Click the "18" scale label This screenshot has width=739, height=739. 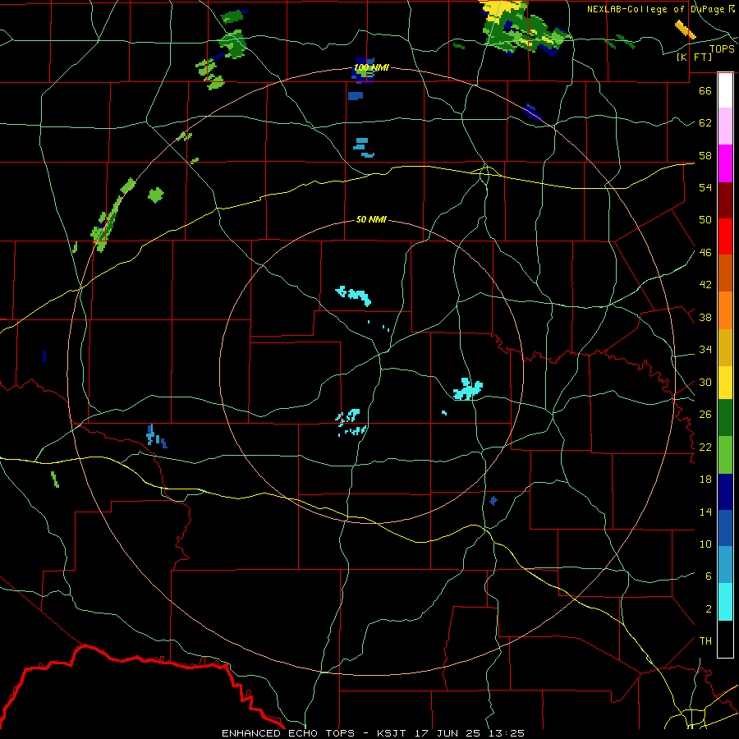[705, 480]
